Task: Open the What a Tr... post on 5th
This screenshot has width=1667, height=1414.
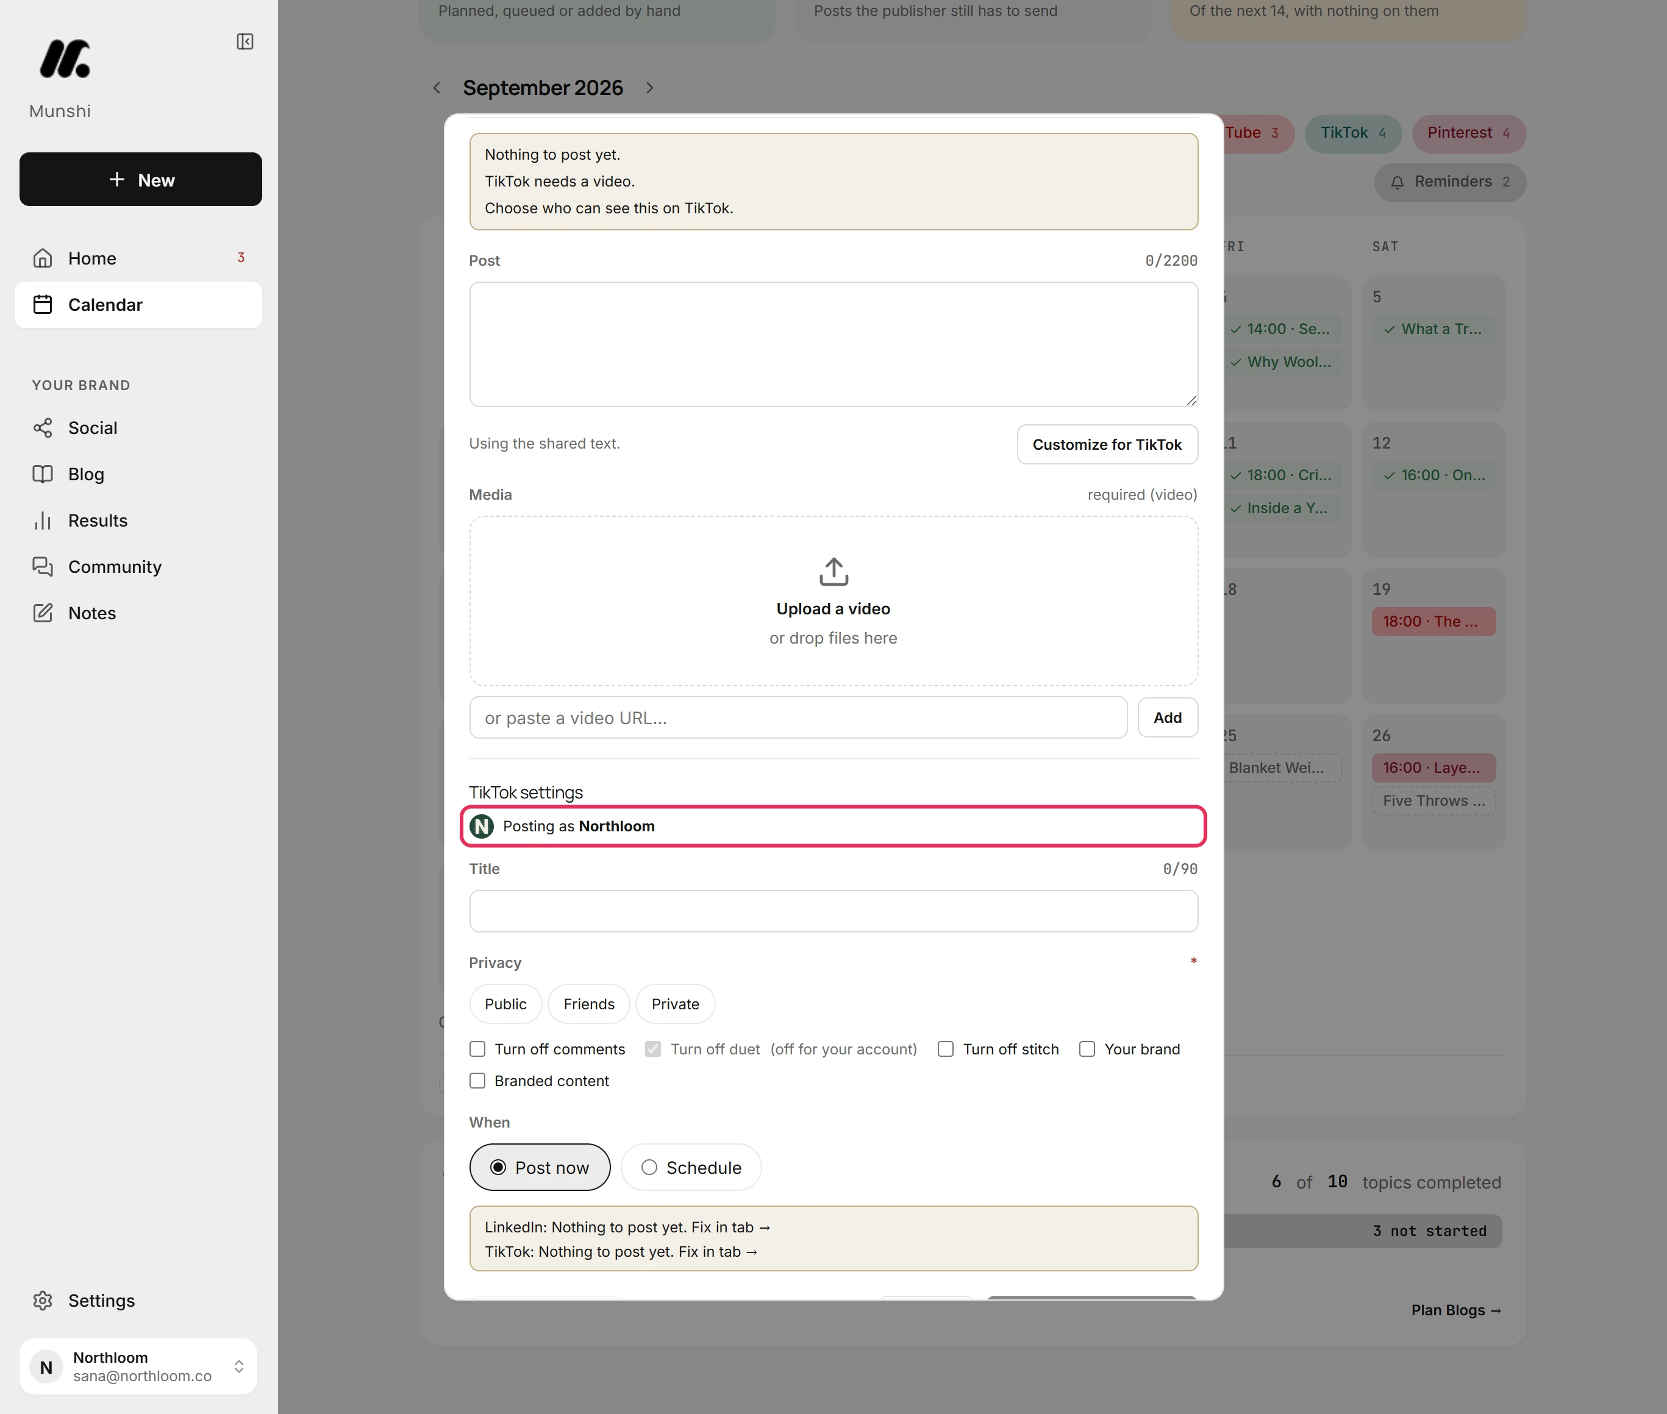Action: [x=1433, y=329]
